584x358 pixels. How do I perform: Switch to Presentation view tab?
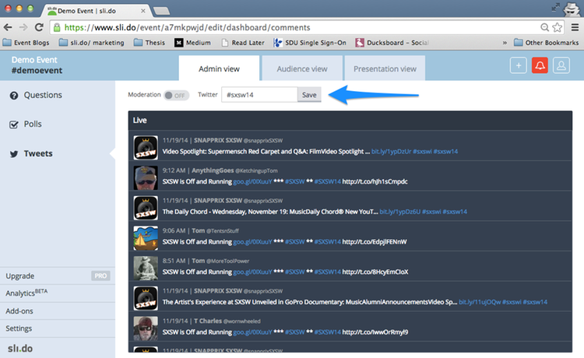tap(385, 68)
